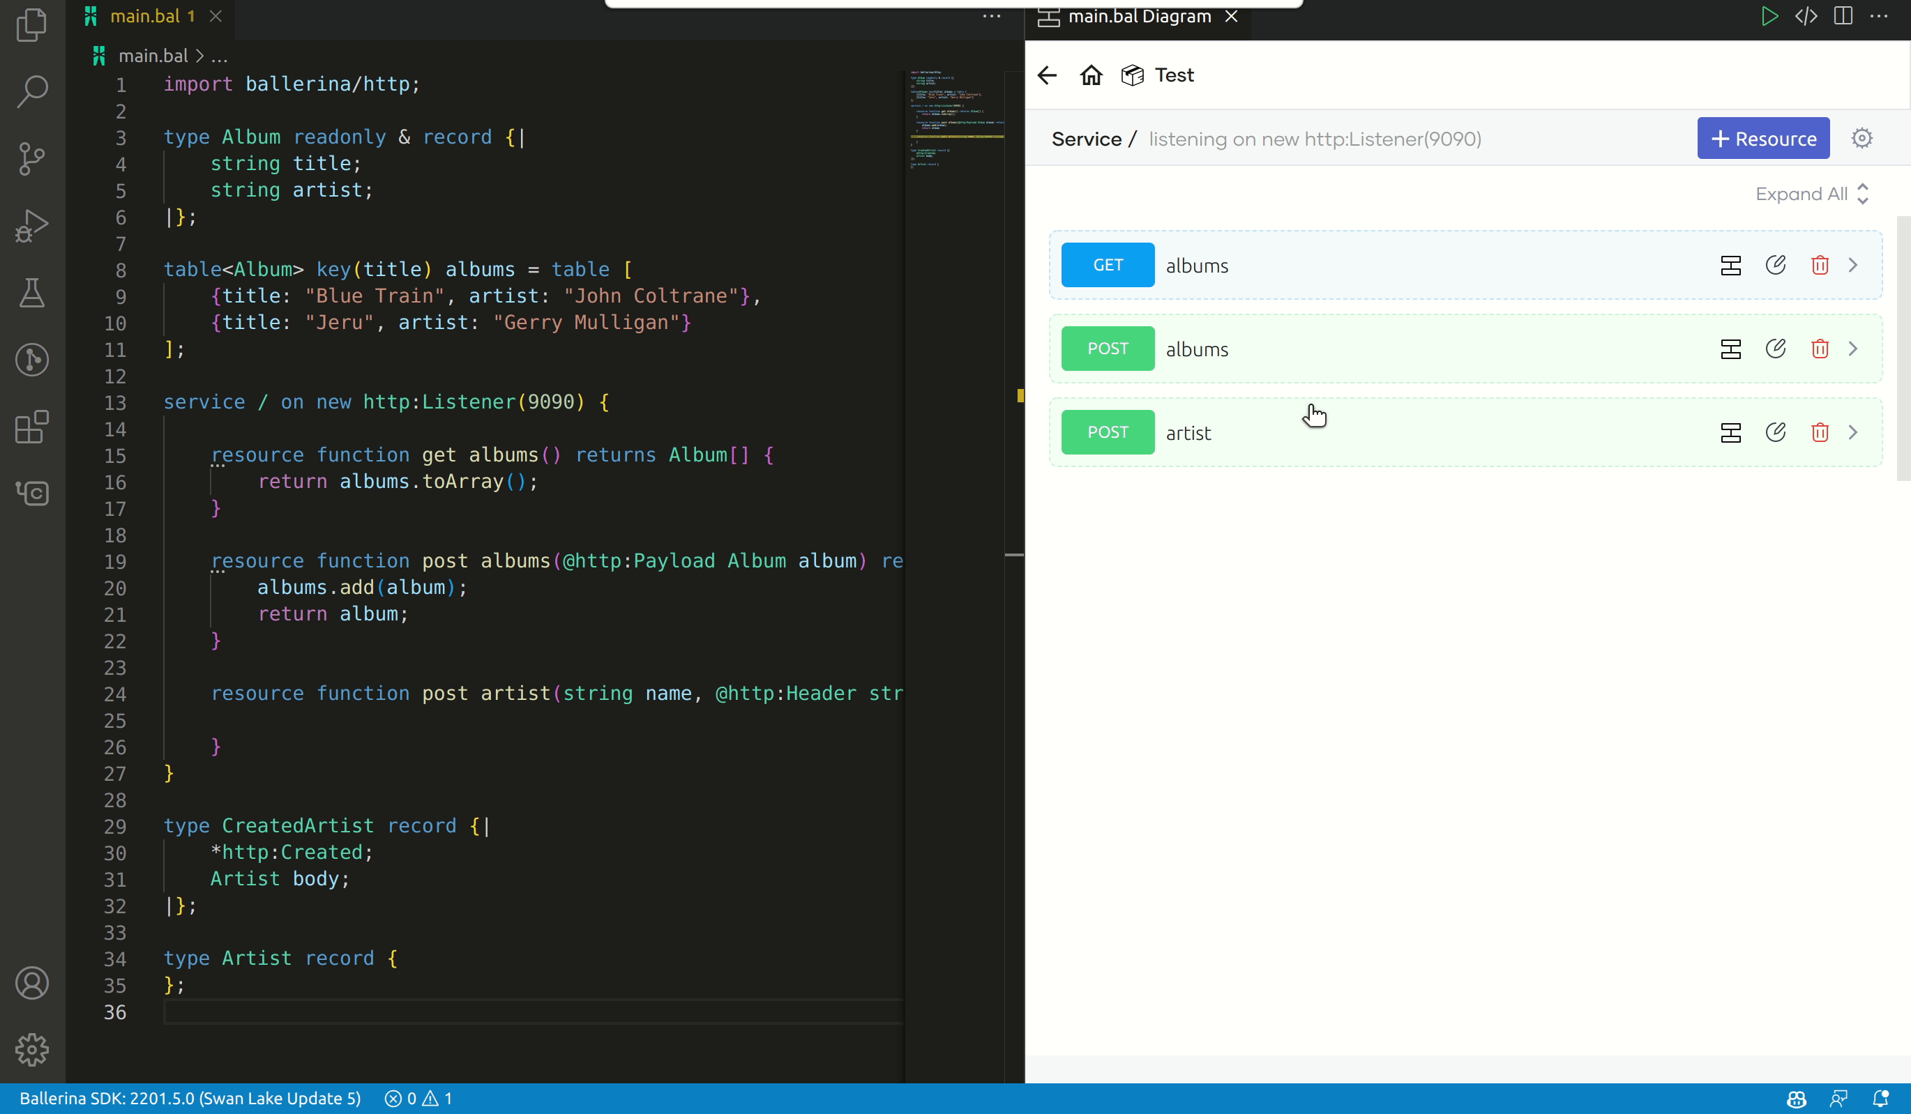The height and width of the screenshot is (1114, 1911).
Task: Open the Search view in activity bar
Action: click(x=32, y=91)
